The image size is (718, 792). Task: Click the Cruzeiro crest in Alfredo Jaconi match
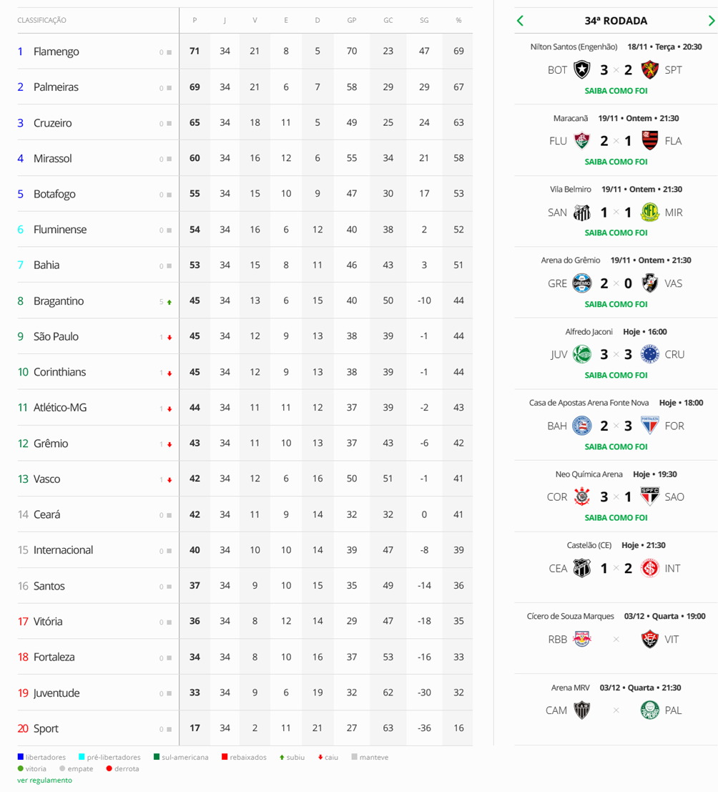click(649, 354)
